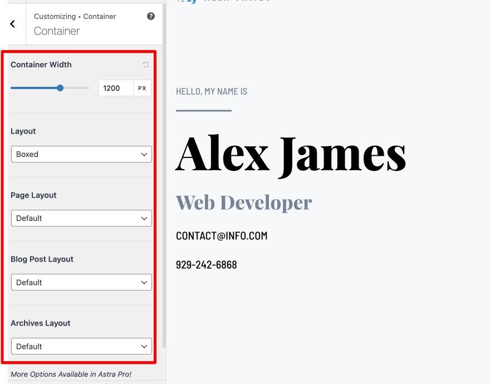490x384 pixels.
Task: Click the Container Width slider handle
Action: tap(60, 87)
